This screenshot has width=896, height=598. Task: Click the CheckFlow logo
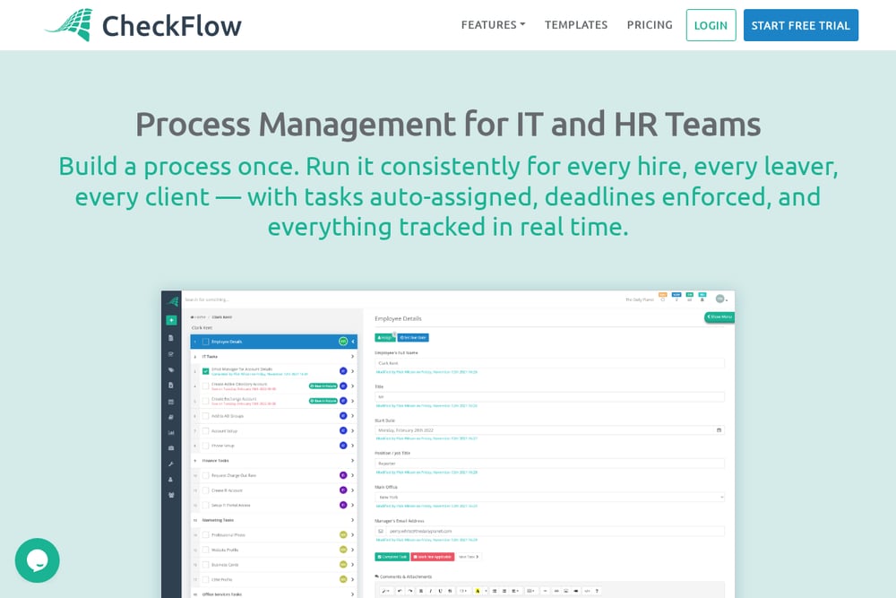coord(143,25)
